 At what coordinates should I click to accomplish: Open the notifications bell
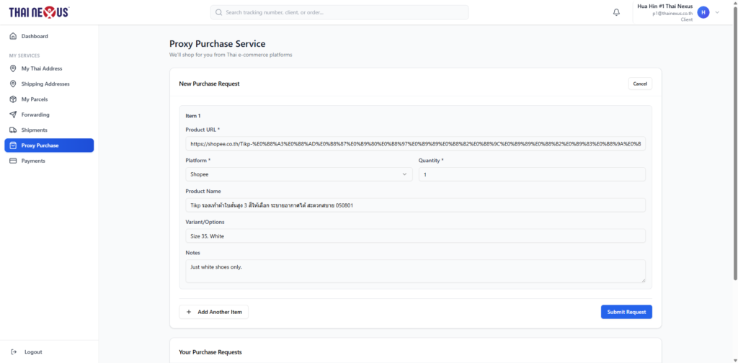tap(617, 13)
